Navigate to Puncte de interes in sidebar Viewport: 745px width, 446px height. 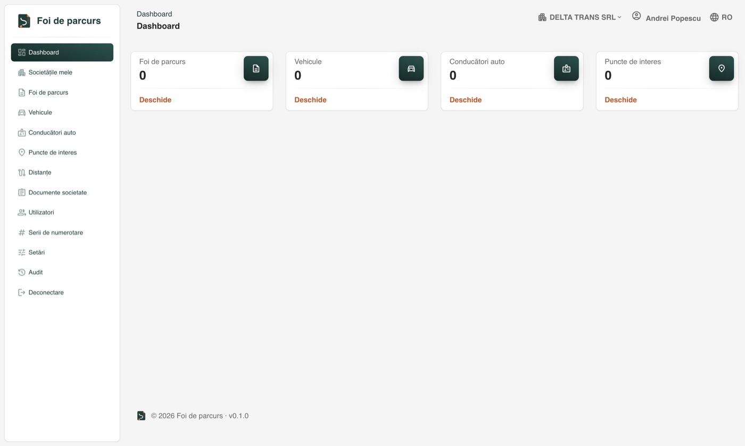(62, 152)
